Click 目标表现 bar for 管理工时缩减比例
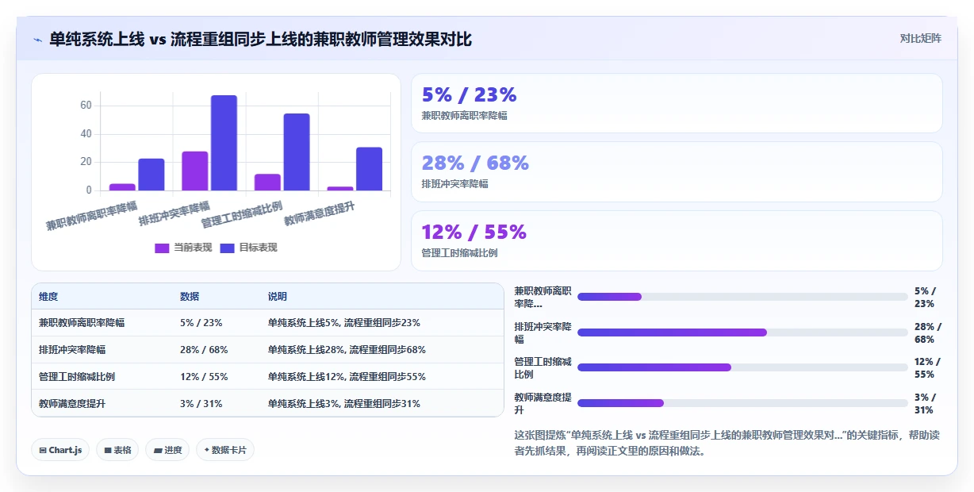Screen dimensions: 974x492 coord(297,152)
